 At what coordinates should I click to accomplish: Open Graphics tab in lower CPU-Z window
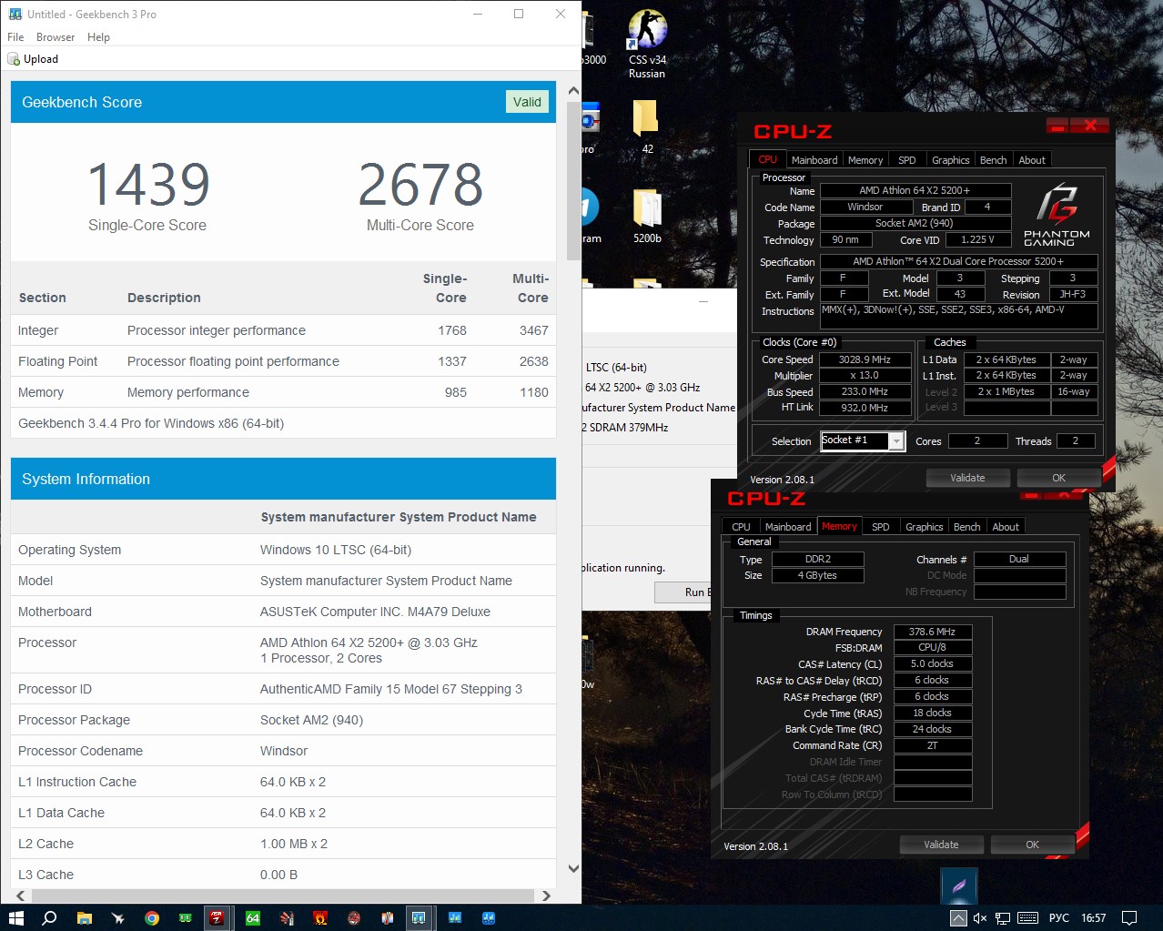click(x=924, y=527)
